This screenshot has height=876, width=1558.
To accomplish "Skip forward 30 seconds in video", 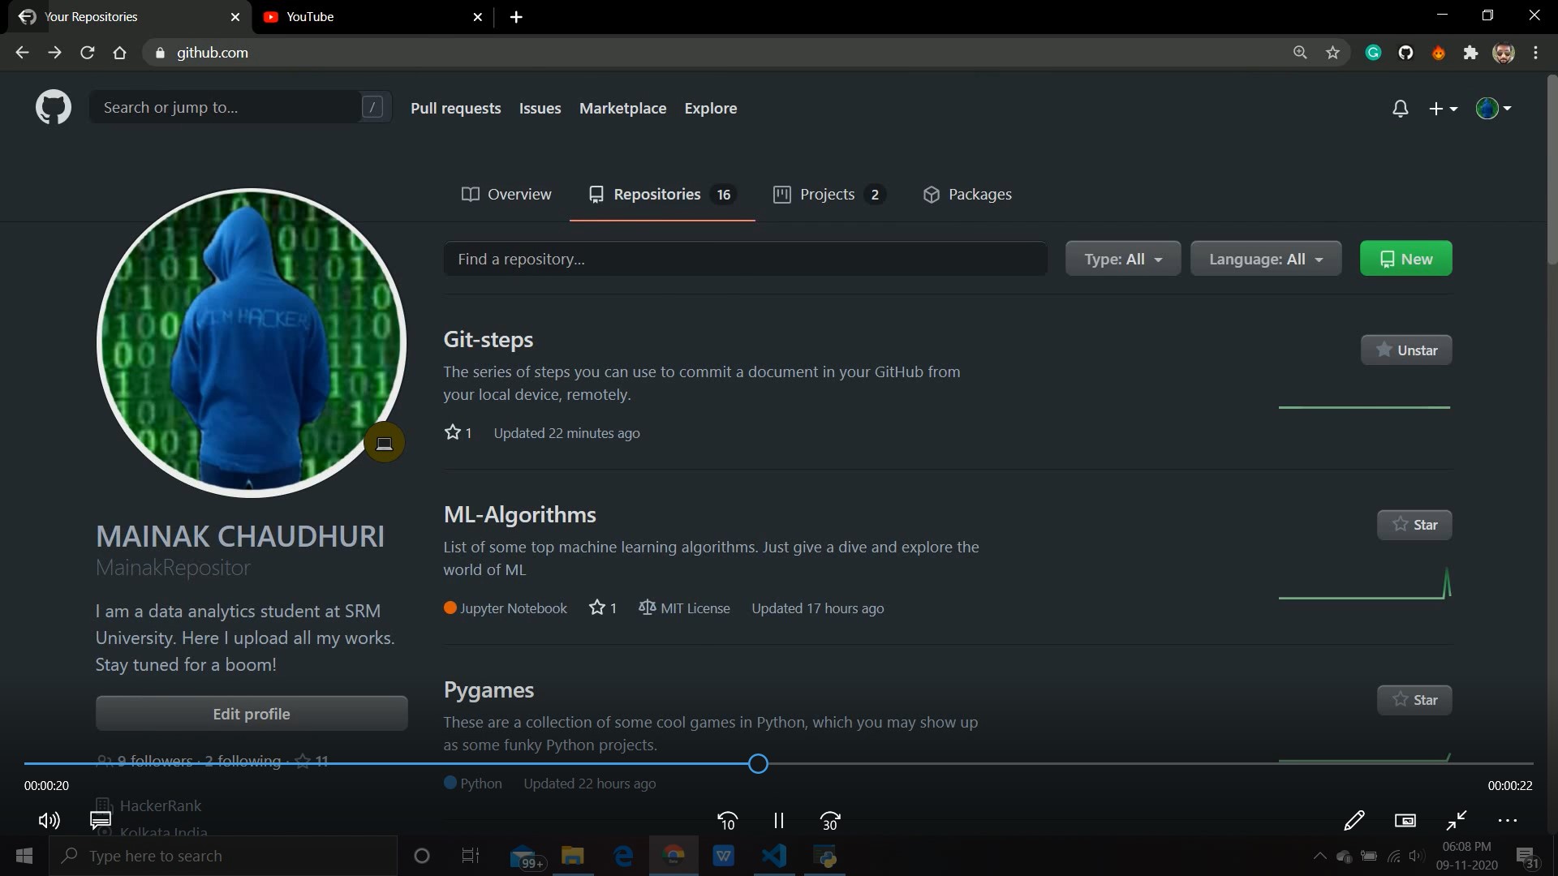I will tap(830, 821).
